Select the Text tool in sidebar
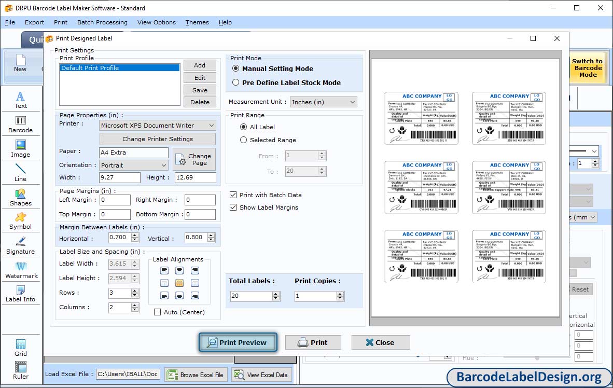Screen dimensions: 613x388 point(20,100)
